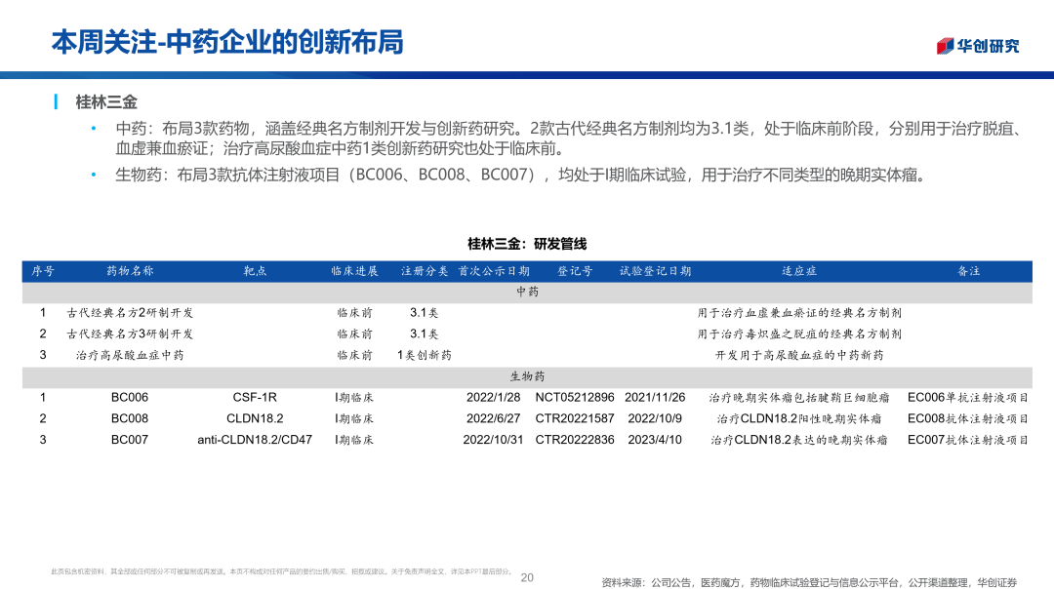Click 开发用于高尿酸血症的中药新药 cell
This screenshot has width=1054, height=589.
pyautogui.click(x=799, y=355)
